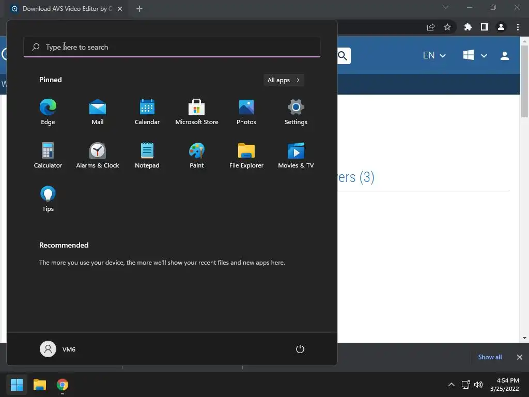Viewport: 529px width, 397px height.
Task: Launch the Photos app
Action: coord(246,112)
